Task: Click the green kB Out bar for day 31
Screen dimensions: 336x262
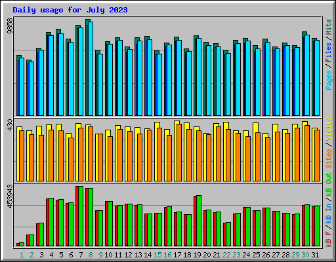Action: 317,226
